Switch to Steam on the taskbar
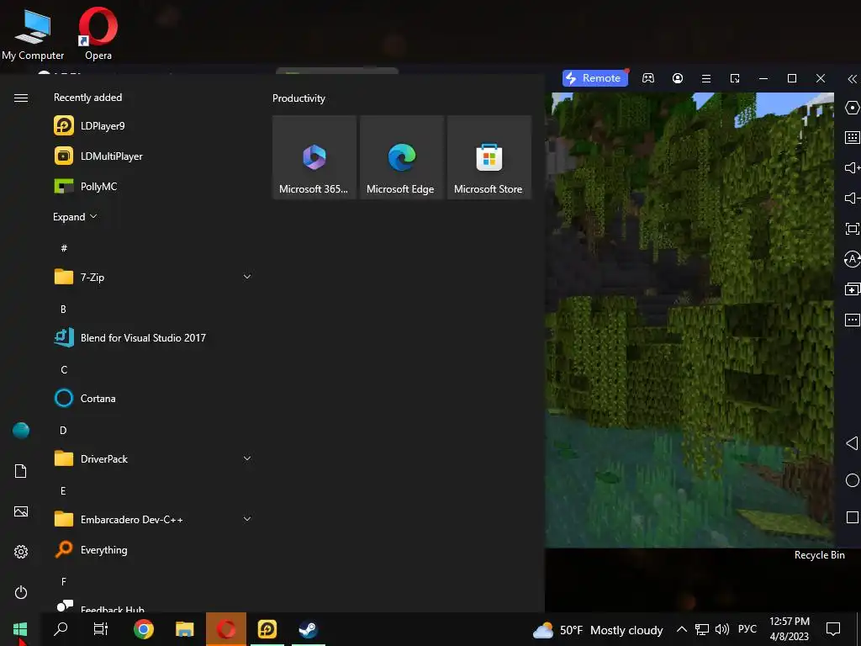The height and width of the screenshot is (646, 861). pos(308,629)
